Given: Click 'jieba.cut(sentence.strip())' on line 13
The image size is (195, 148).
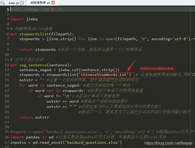Looking at the screenshot, I should point(89,70).
